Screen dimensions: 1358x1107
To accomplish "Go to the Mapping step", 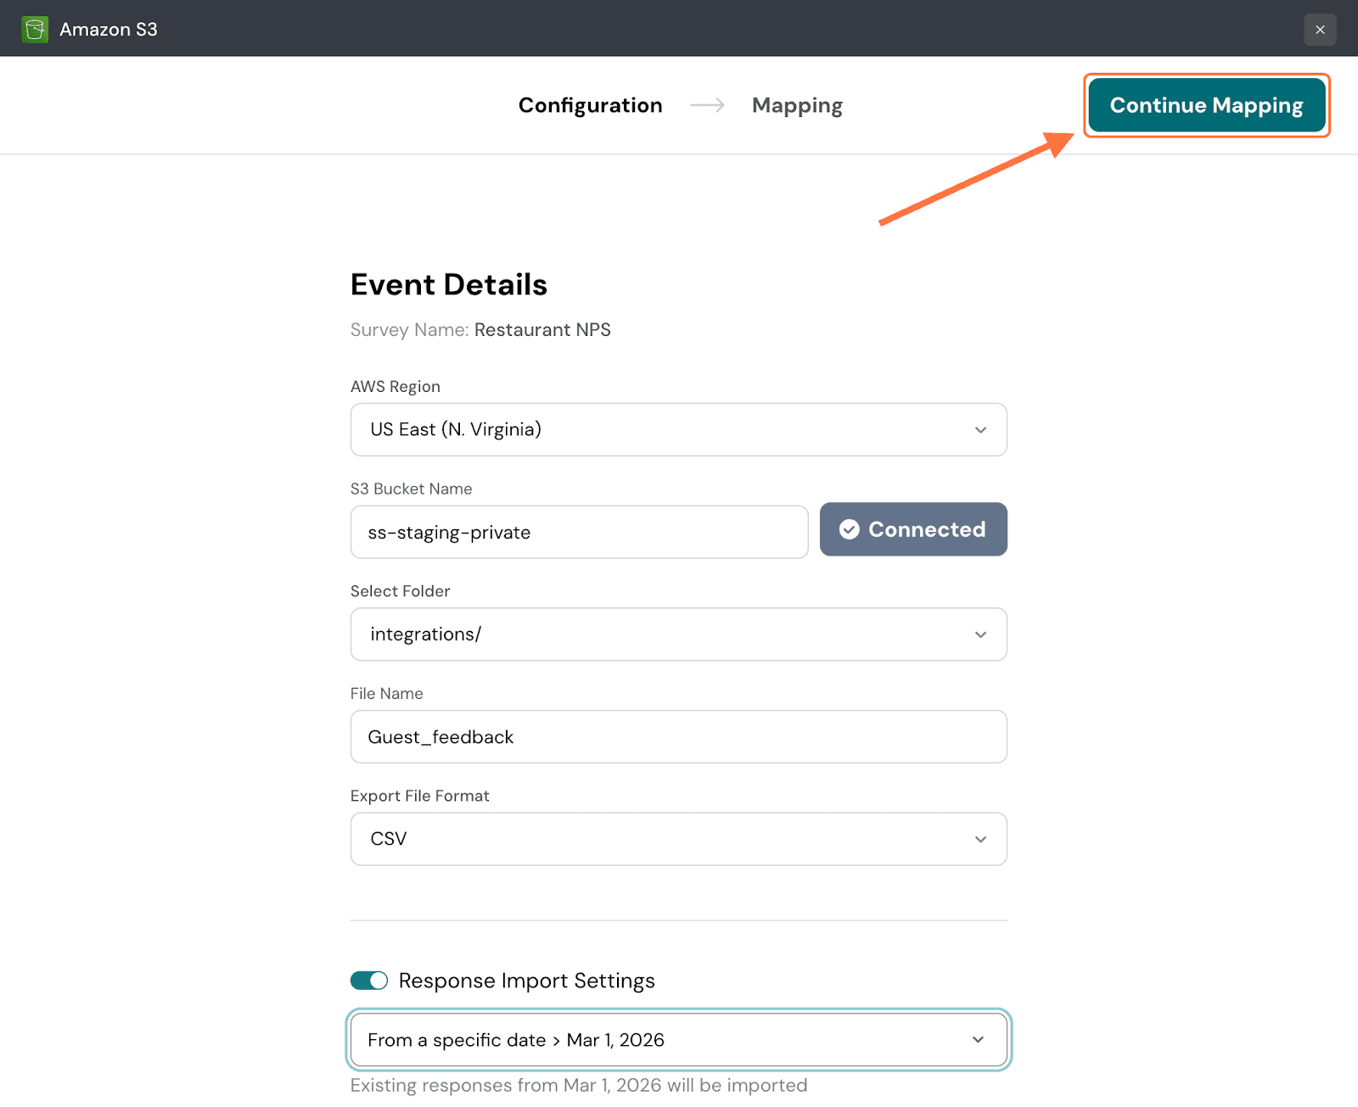I will [x=797, y=105].
